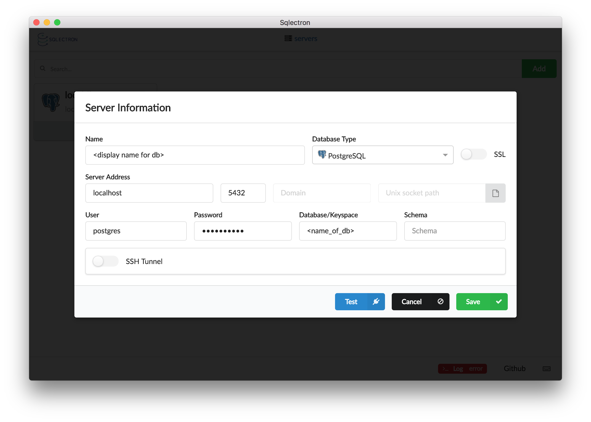Click the SSH Tunnel label
Screen dimensions: 591x422
(144, 261)
